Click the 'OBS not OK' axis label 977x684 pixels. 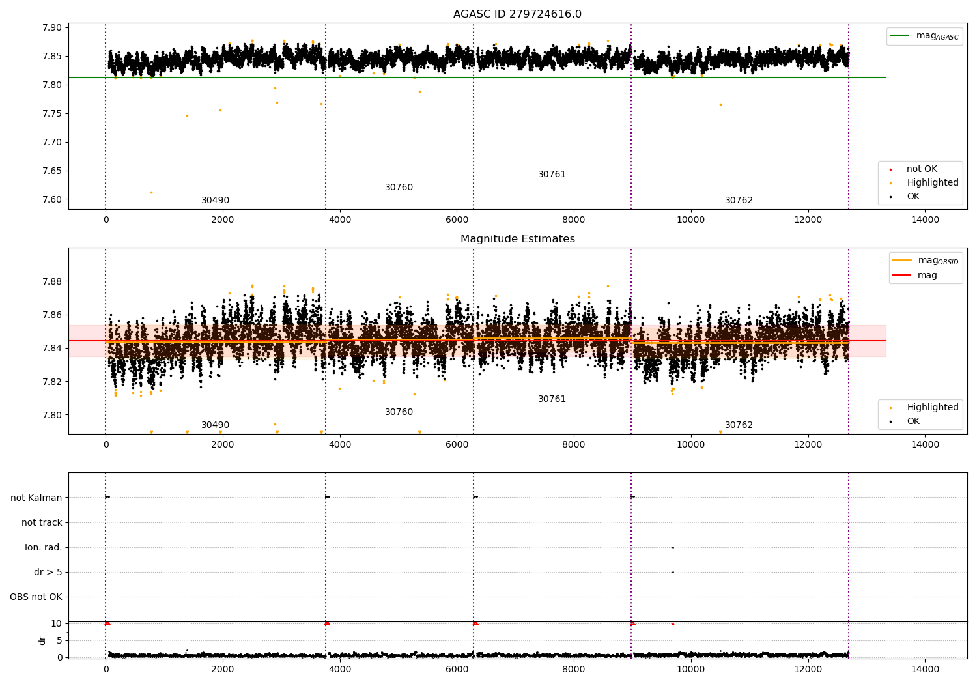[x=36, y=597]
